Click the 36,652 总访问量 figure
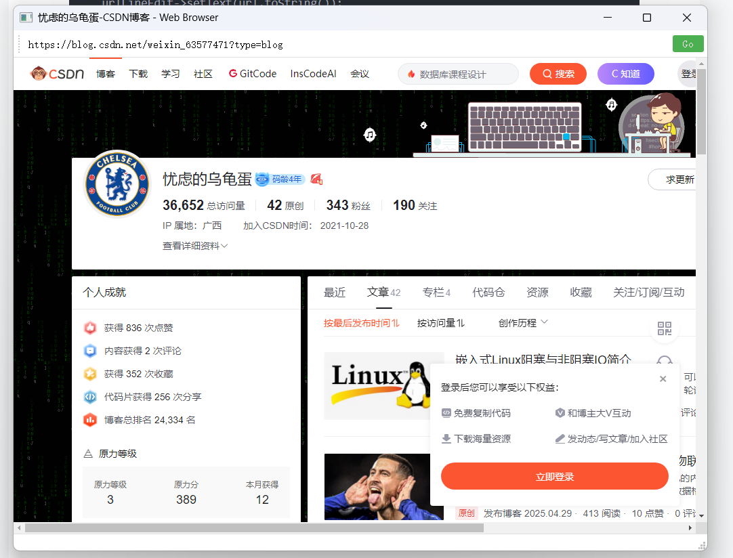Image resolution: width=733 pixels, height=558 pixels. click(x=204, y=205)
